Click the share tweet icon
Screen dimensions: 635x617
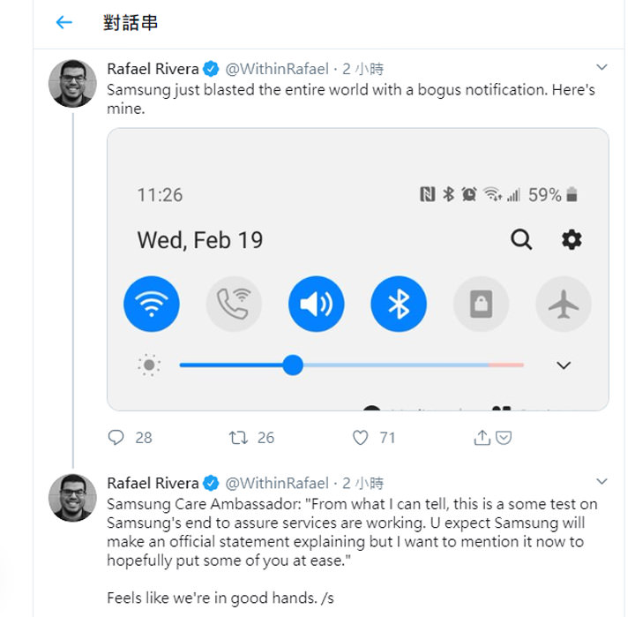(482, 437)
